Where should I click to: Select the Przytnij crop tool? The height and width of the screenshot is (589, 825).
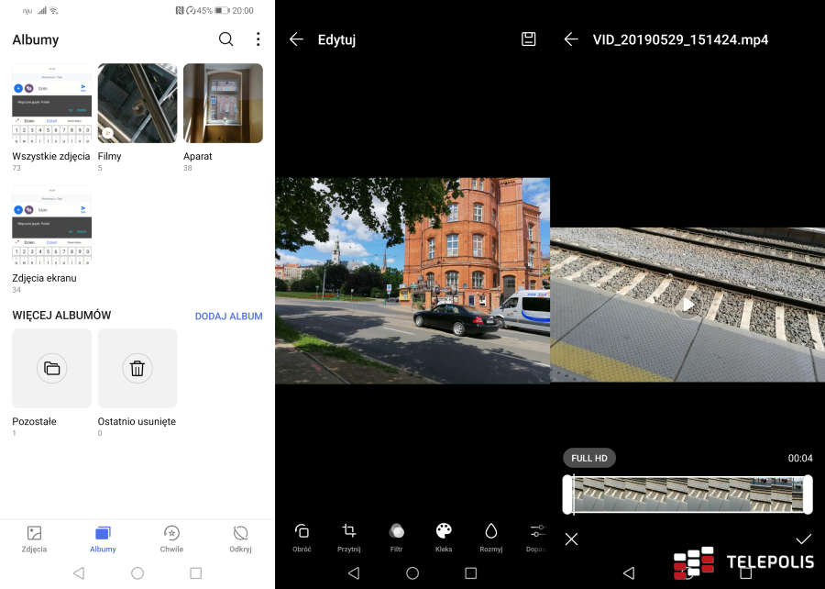pos(349,537)
